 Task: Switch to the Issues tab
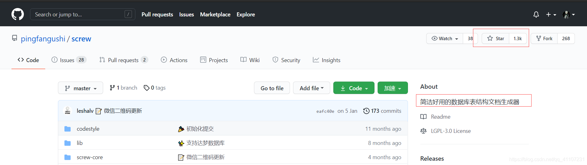[x=67, y=60]
